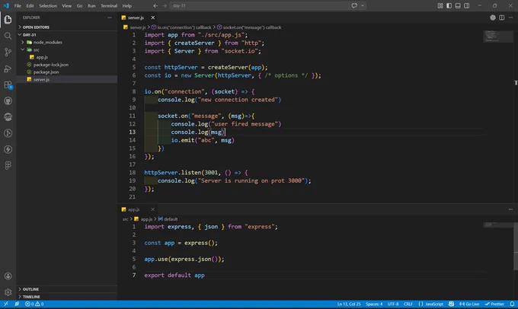
Task: Click the Visual Studio Code logo
Action: [x=6, y=5]
